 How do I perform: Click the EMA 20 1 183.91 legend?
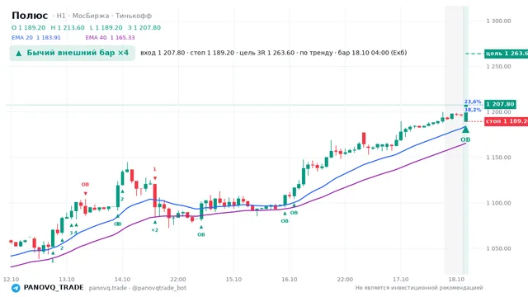coord(36,38)
